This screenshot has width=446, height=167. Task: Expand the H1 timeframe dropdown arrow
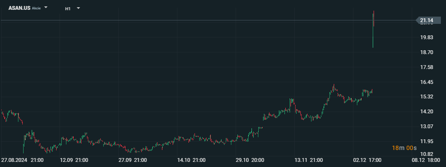78,8
